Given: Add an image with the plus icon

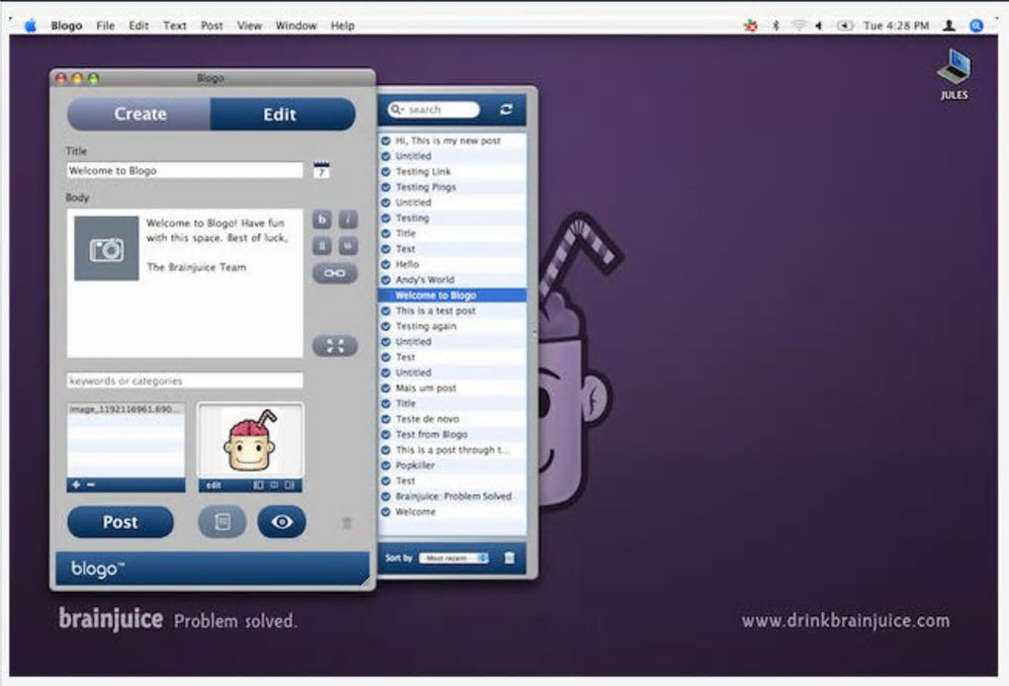Looking at the screenshot, I should point(76,484).
